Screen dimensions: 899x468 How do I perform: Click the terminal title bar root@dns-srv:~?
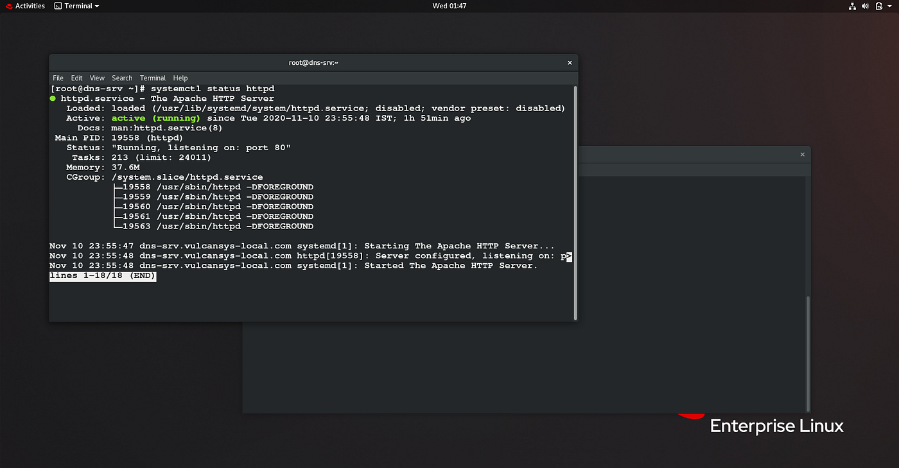coord(314,62)
